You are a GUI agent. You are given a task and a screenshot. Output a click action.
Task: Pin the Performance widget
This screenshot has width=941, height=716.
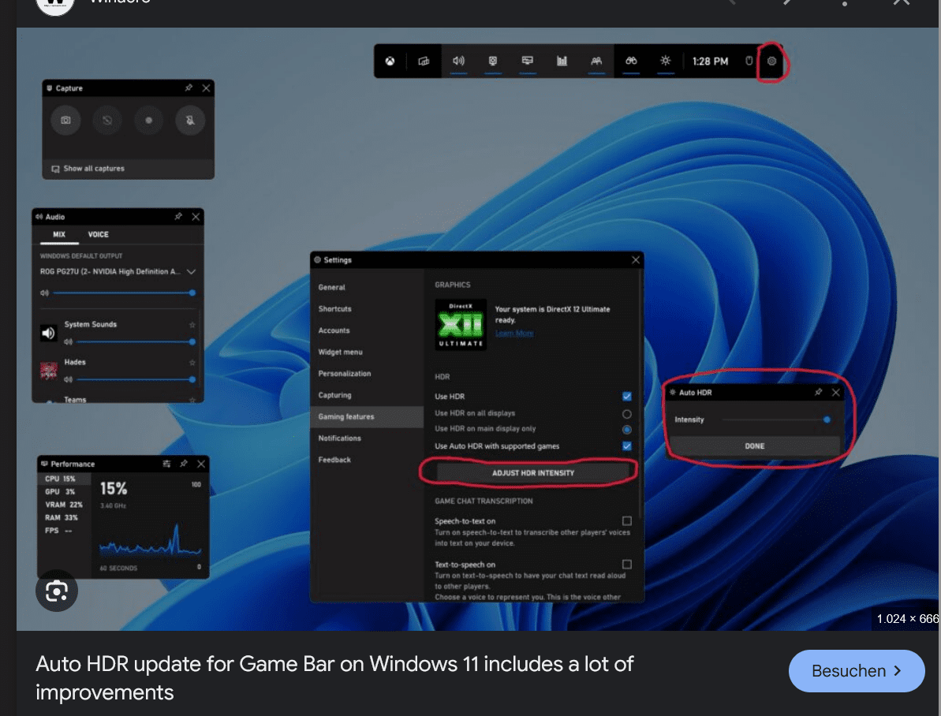point(184,464)
